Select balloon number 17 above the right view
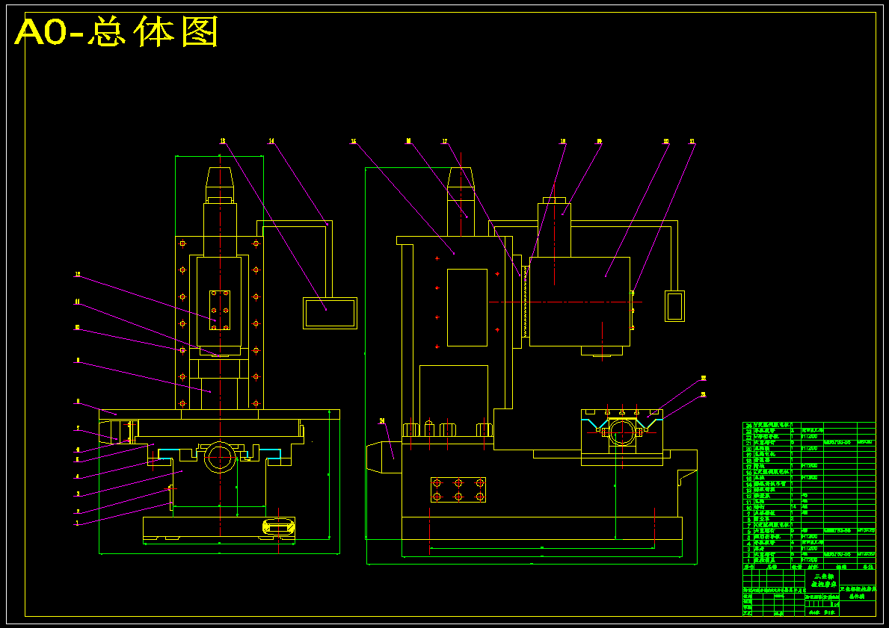This screenshot has height=628, width=889. click(445, 141)
